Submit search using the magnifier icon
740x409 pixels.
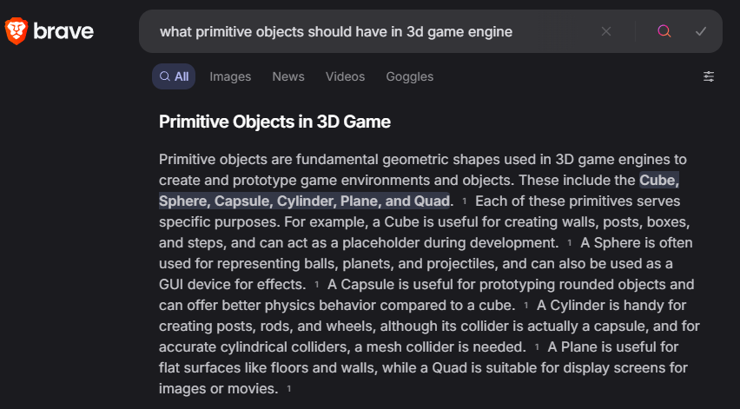tap(664, 31)
